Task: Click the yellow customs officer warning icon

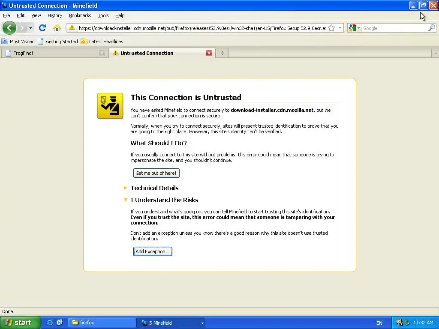Action: coord(110,106)
